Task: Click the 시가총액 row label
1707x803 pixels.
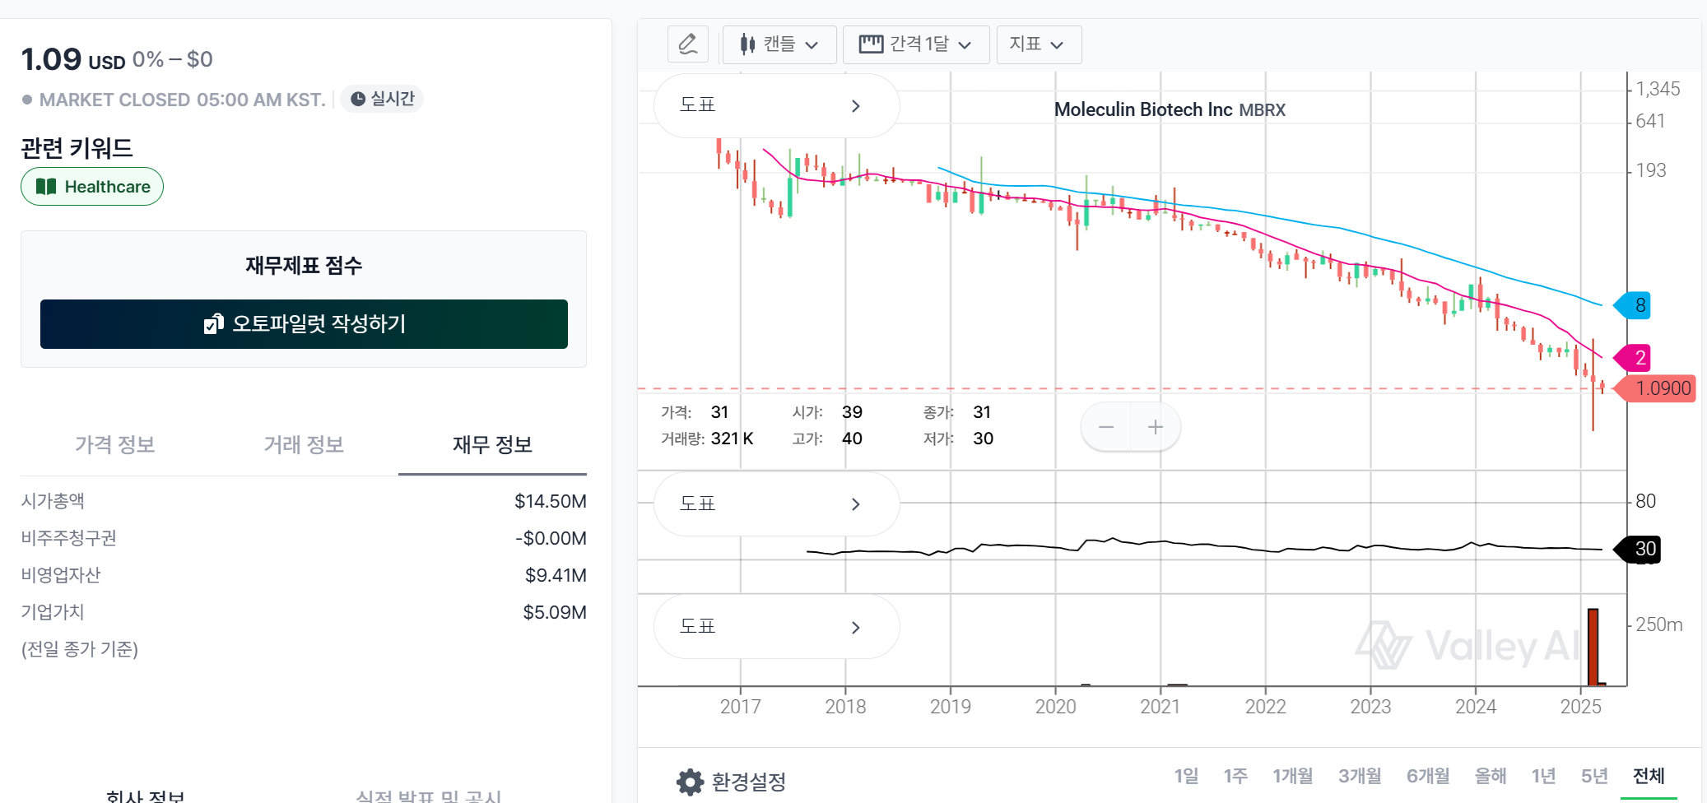Action: click(53, 501)
